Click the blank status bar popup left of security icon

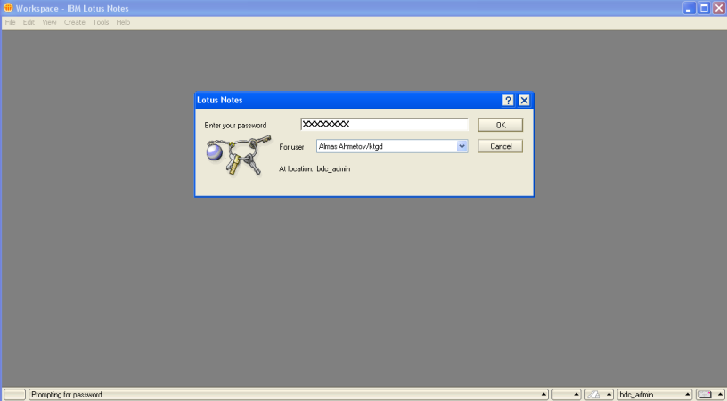[x=566, y=395]
